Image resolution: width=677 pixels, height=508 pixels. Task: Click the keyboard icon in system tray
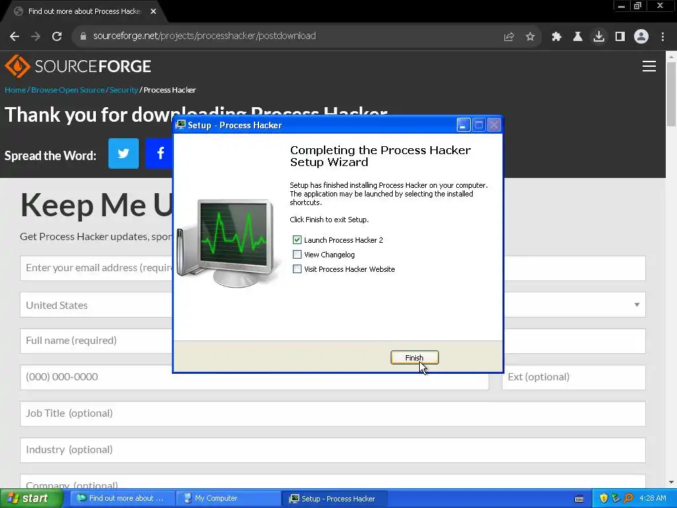point(579,499)
